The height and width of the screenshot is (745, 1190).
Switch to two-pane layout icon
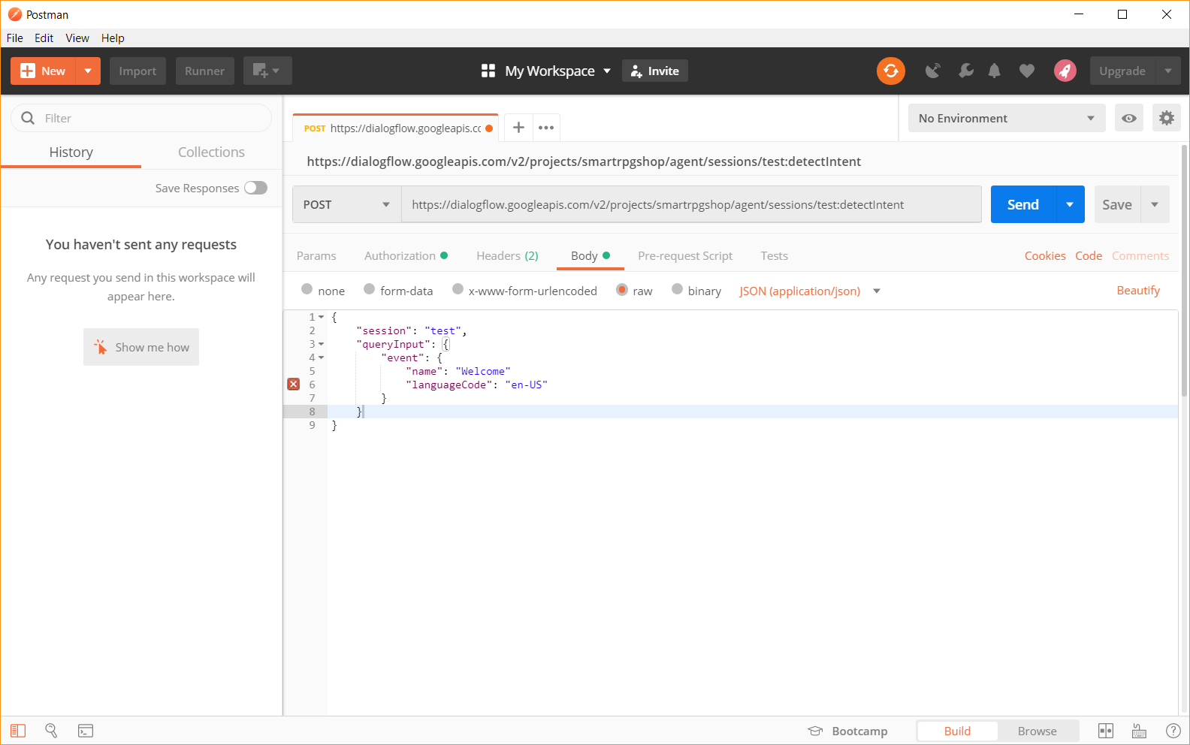[x=1106, y=731]
